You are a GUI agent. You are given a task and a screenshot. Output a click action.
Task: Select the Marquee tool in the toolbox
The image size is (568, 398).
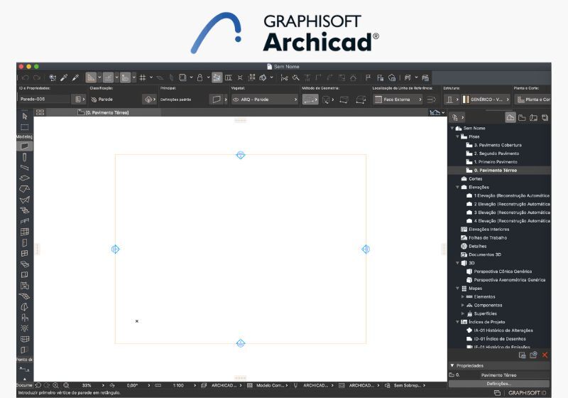click(25, 127)
